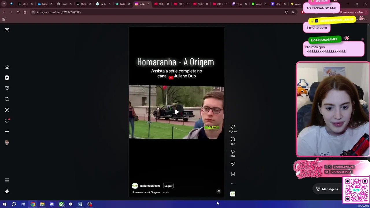Screen dimensions: 370x208
Task: Open Windows taskbar search
Action: pyautogui.click(x=14, y=204)
